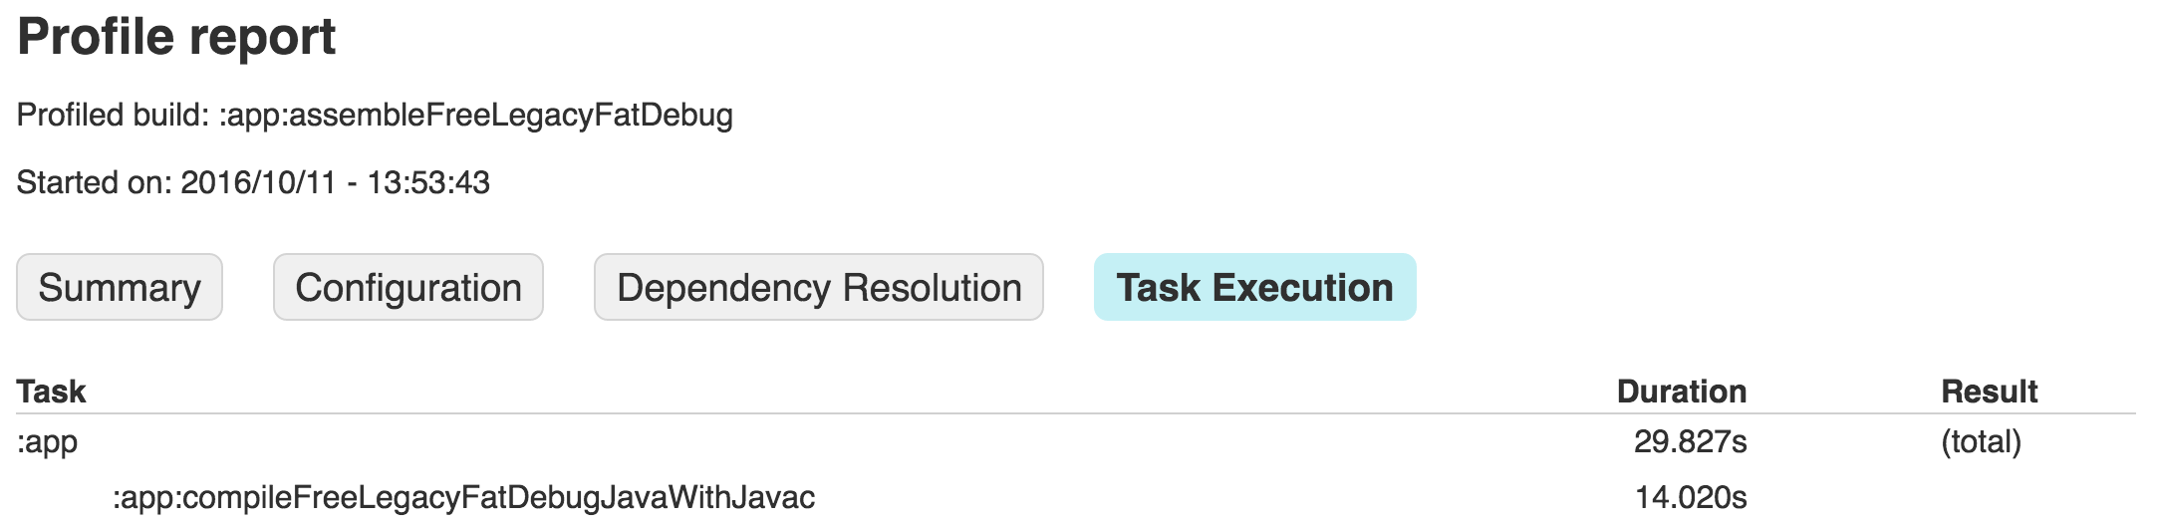This screenshot has width=2158, height=526.
Task: Click the Task column header
Action: pyautogui.click(x=52, y=392)
